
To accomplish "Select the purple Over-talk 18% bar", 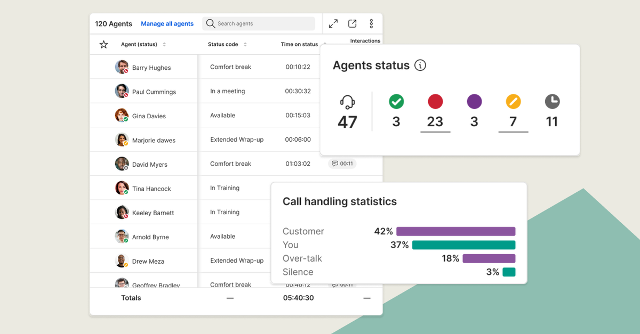I will 489,258.
